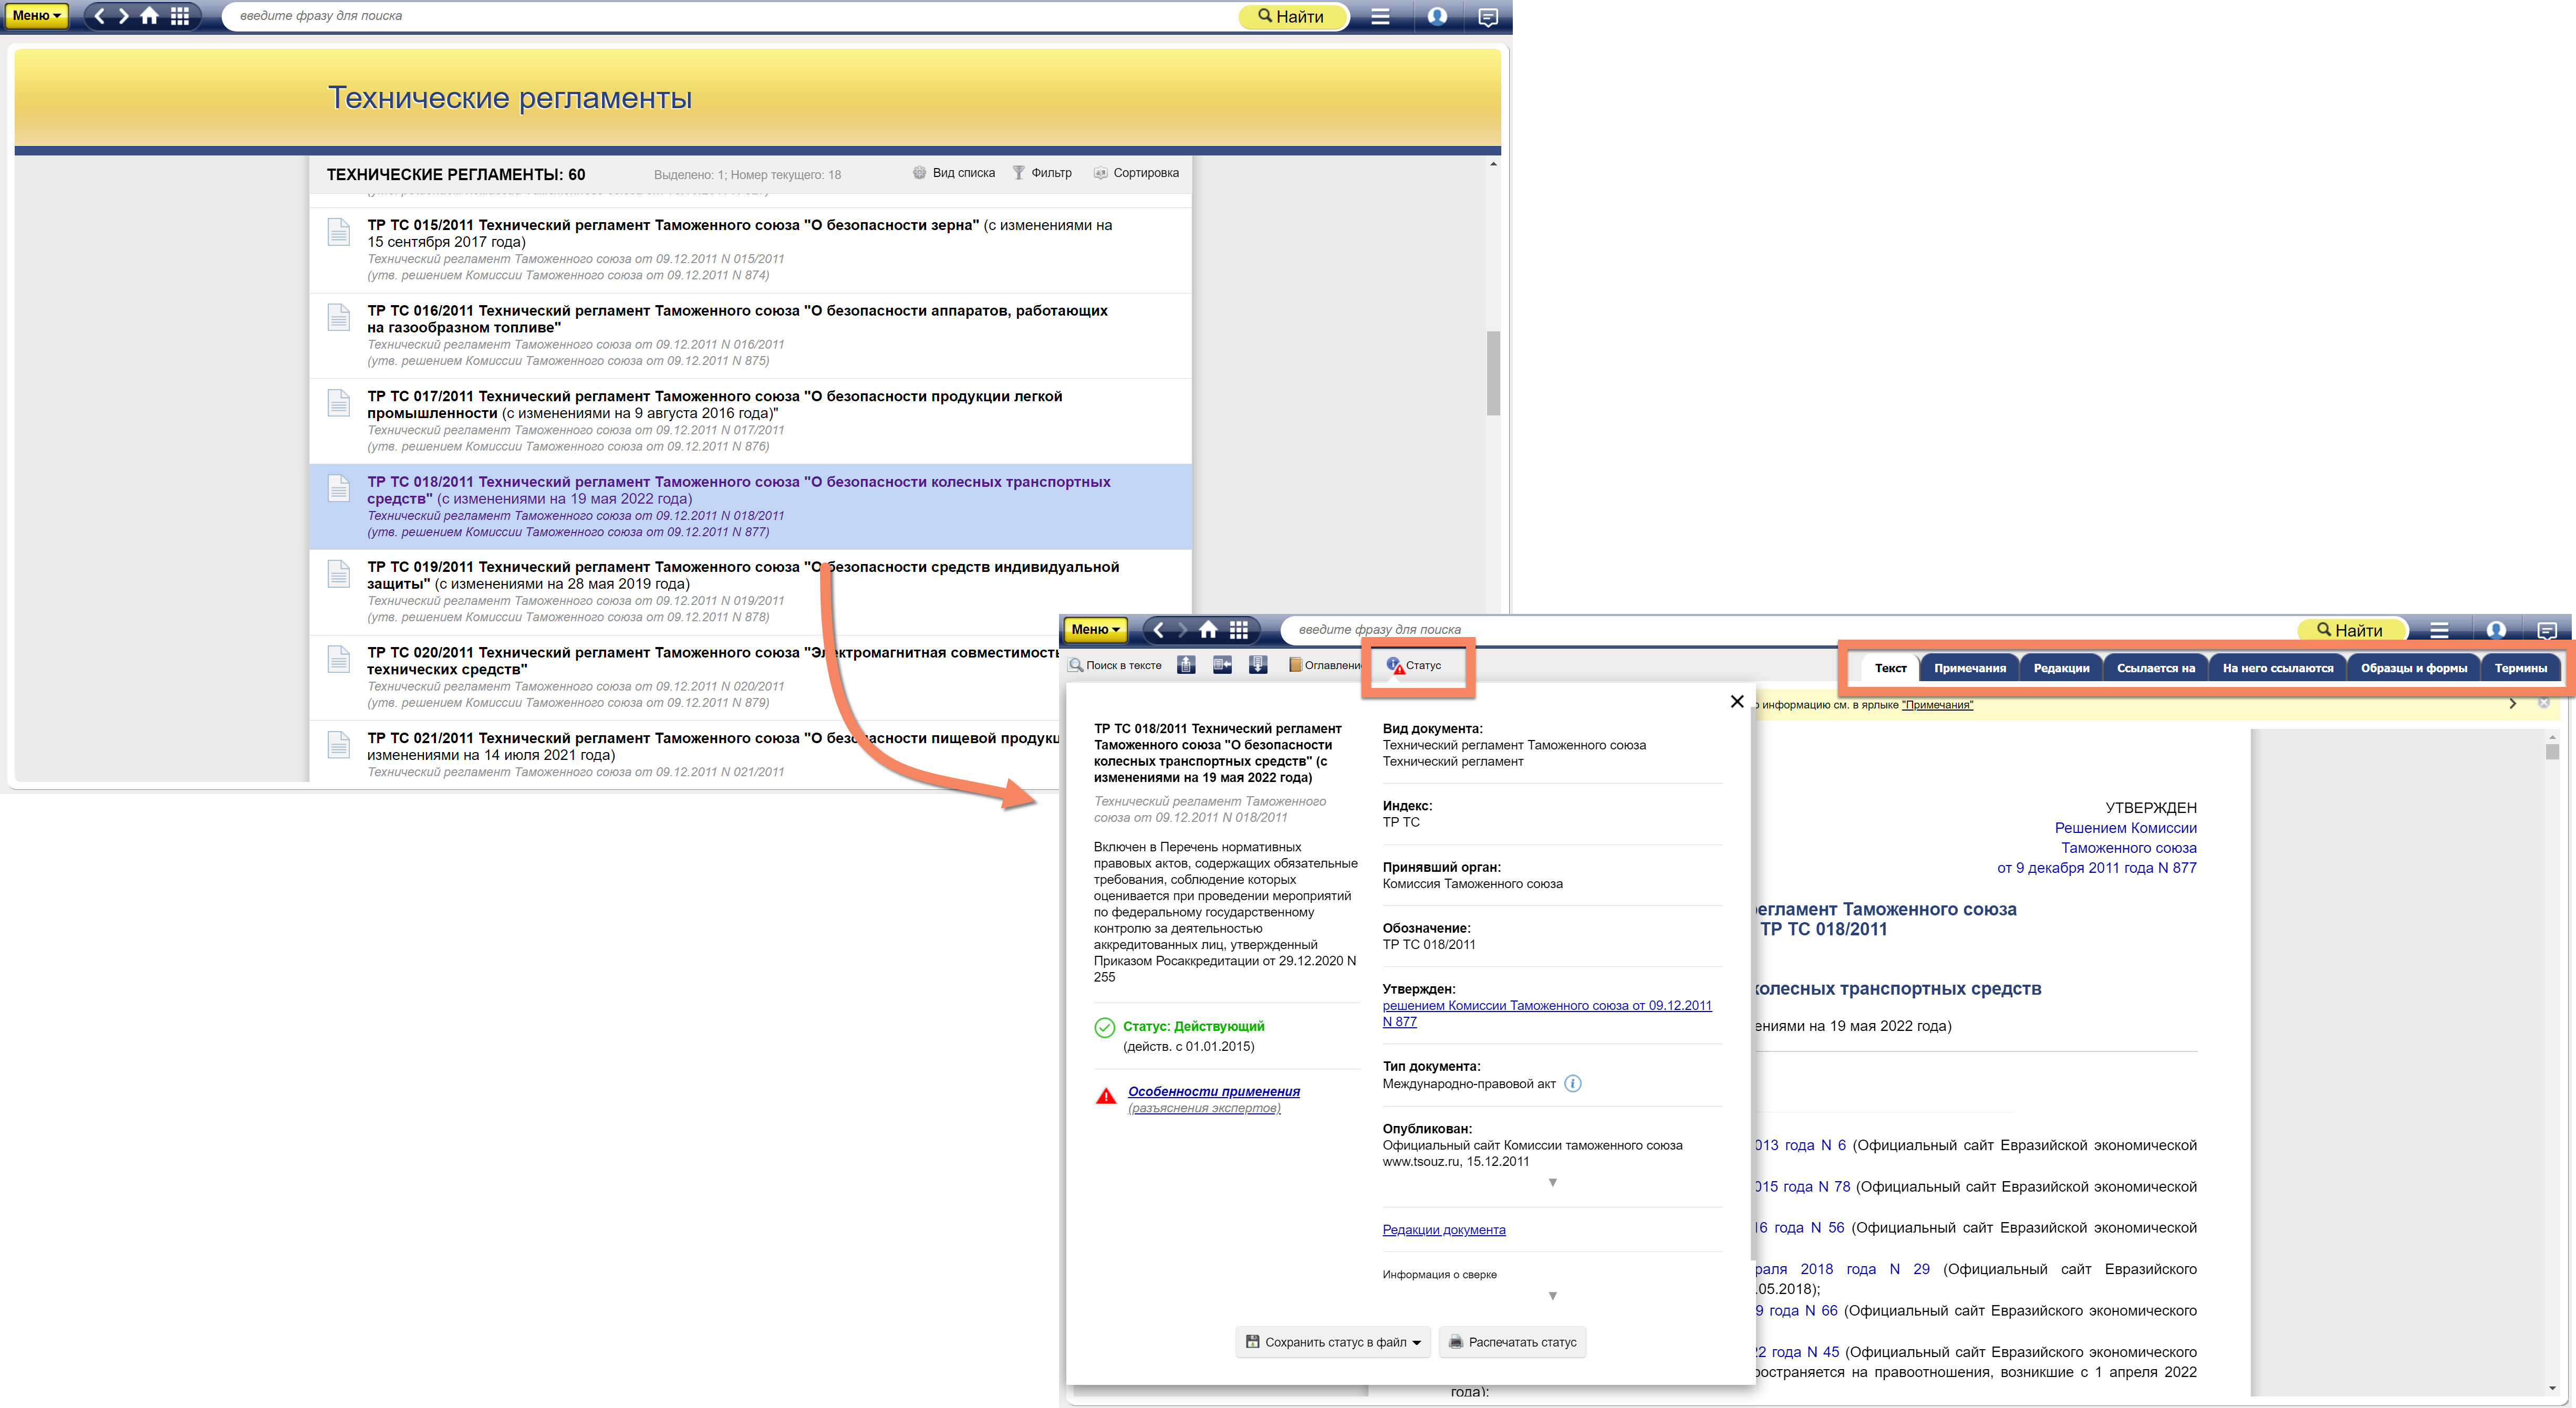The image size is (2576, 1408).
Task: Open Сохранить статус в файл dropdown
Action: coord(1333,1342)
